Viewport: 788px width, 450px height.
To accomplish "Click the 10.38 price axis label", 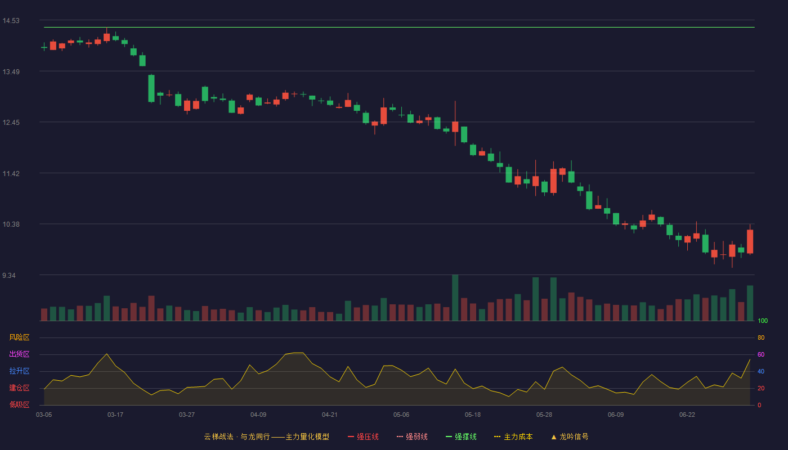I will (x=11, y=224).
